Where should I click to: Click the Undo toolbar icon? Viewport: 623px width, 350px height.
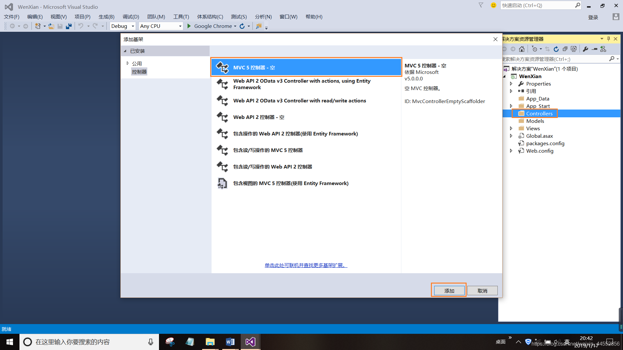(81, 26)
